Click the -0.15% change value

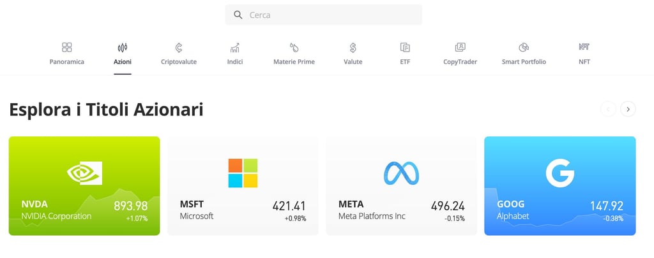pyautogui.click(x=455, y=218)
